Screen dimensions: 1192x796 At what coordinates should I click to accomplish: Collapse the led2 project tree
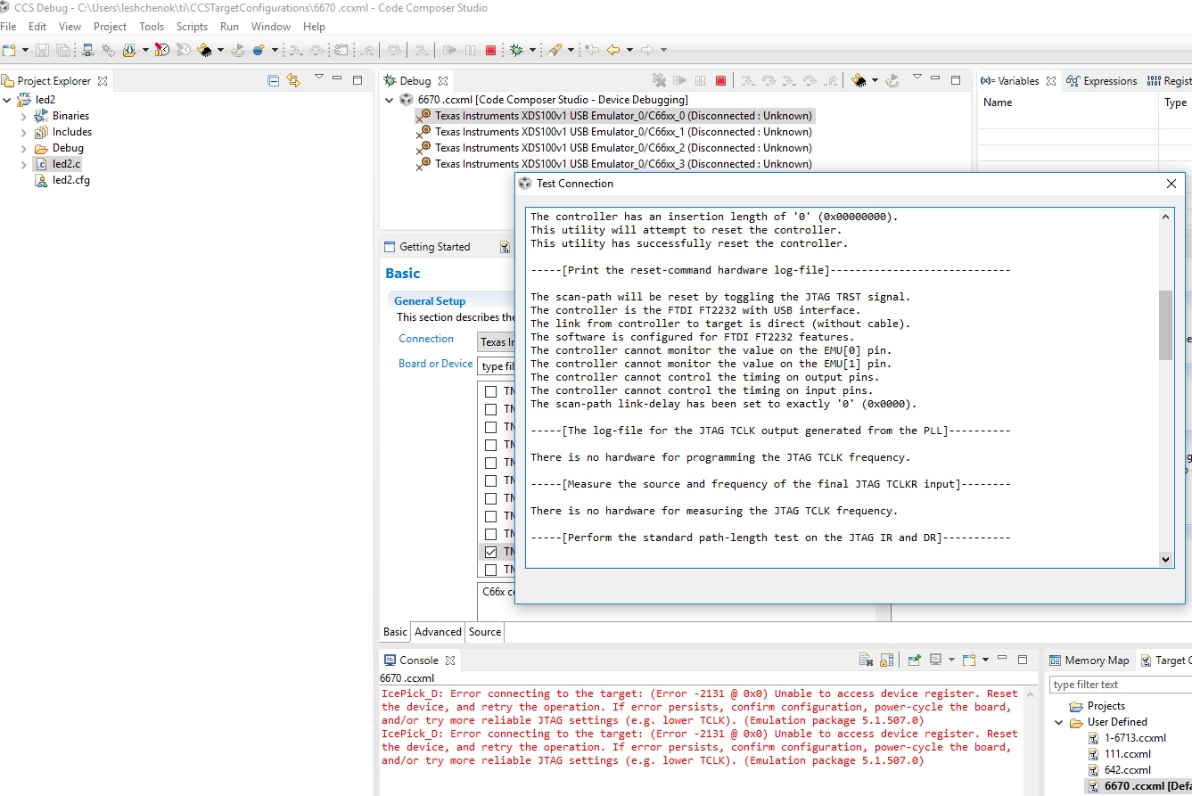(8, 100)
